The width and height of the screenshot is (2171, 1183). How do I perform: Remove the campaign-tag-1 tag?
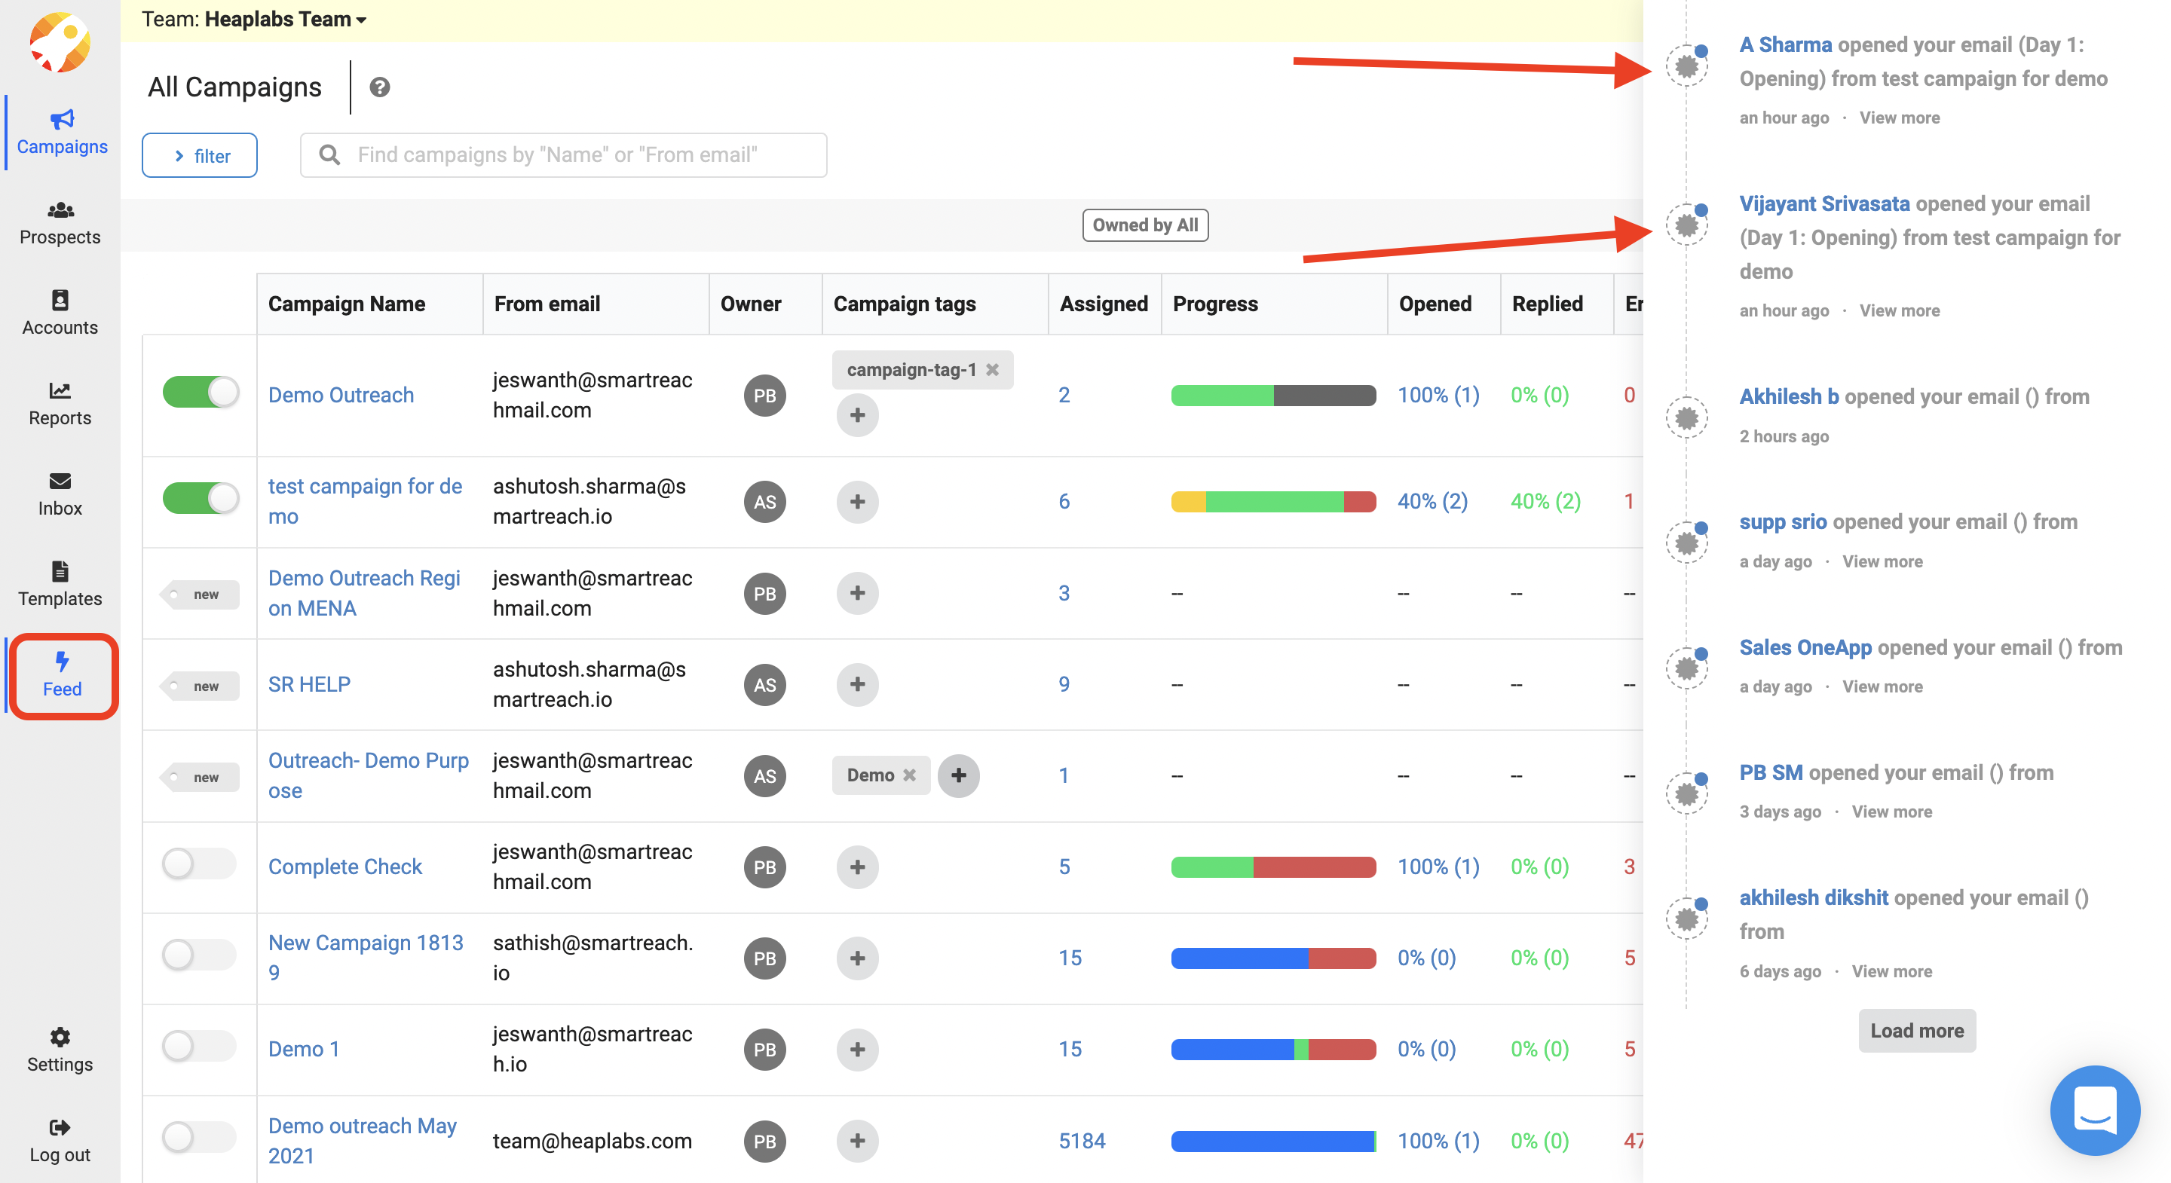pyautogui.click(x=993, y=370)
